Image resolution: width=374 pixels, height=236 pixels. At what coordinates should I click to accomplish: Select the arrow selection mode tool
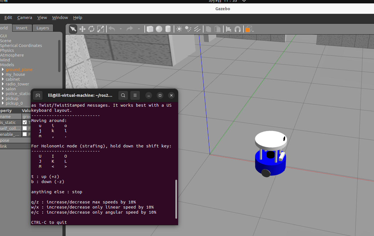[x=73, y=29]
